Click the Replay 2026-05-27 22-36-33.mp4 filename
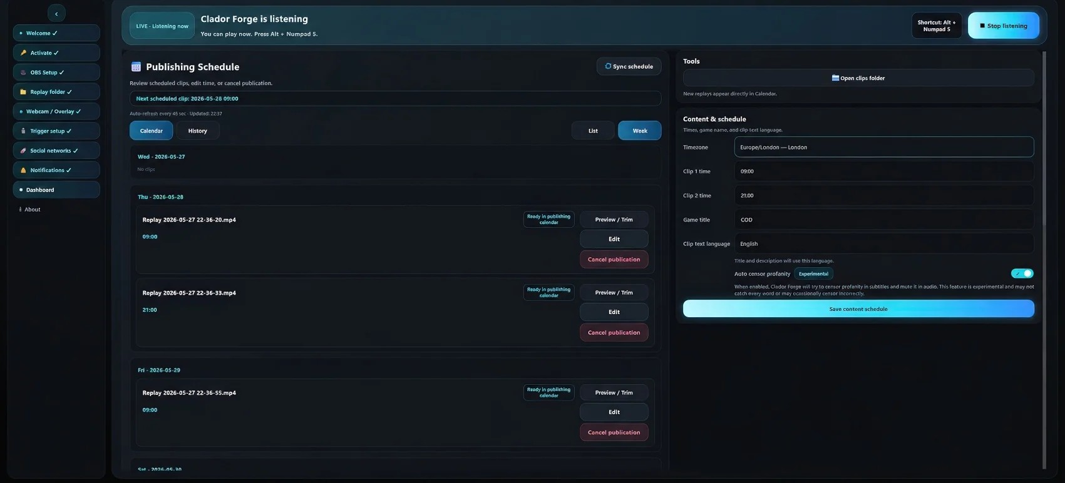This screenshot has width=1065, height=483. [189, 293]
